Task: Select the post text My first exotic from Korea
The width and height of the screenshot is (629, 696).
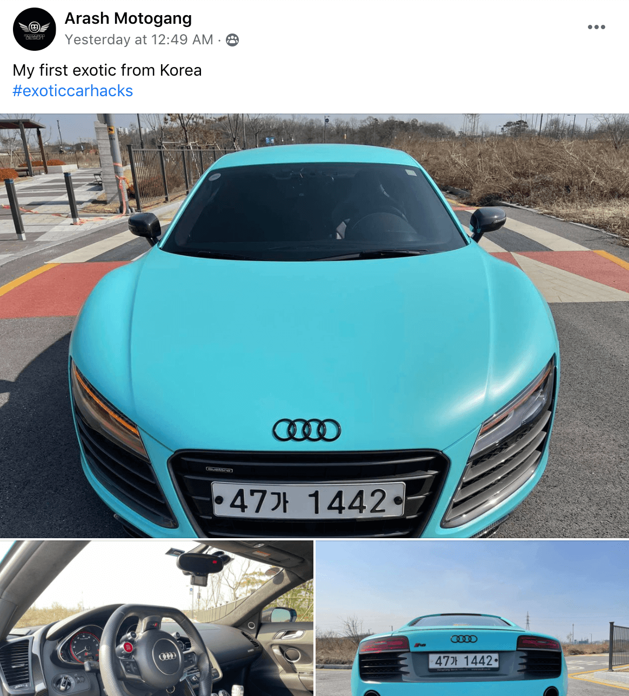Action: pos(107,70)
